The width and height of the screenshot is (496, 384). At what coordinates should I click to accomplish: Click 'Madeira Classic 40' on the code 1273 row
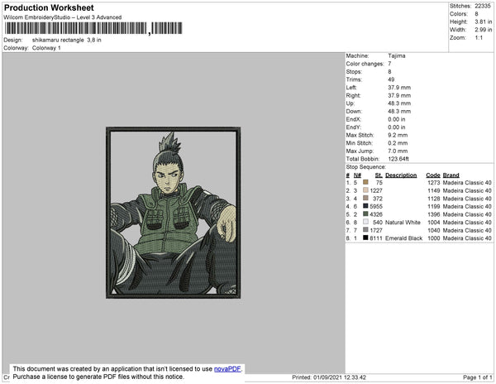(467, 183)
